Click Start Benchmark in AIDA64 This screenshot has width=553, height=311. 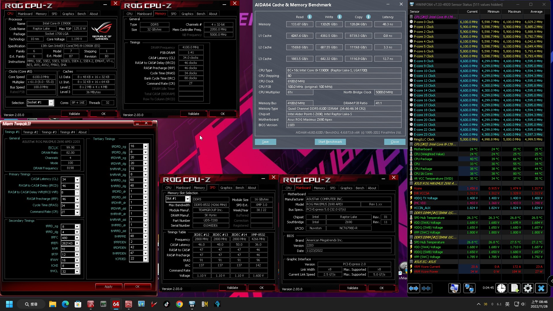tap(330, 142)
